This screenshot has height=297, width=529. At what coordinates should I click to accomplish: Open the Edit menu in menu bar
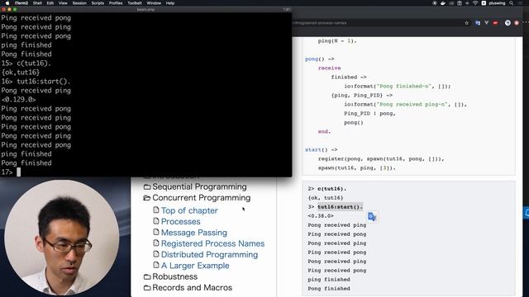coord(50,3)
